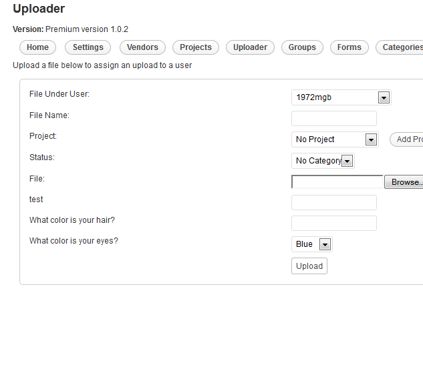This screenshot has height=371, width=423.
Task: Open the Groups tab
Action: (302, 47)
